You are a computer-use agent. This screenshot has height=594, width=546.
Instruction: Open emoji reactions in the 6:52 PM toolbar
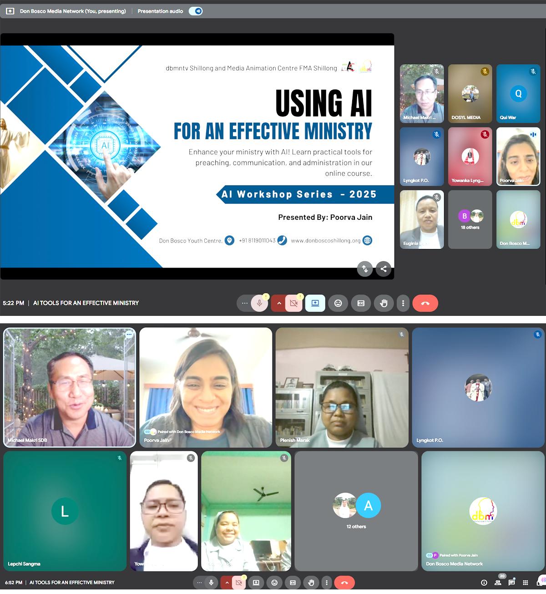(x=274, y=583)
